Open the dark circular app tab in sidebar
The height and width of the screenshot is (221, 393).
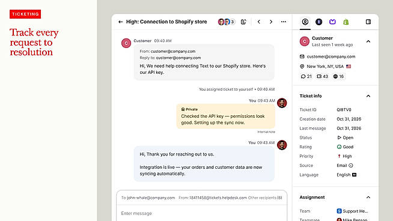[319, 22]
